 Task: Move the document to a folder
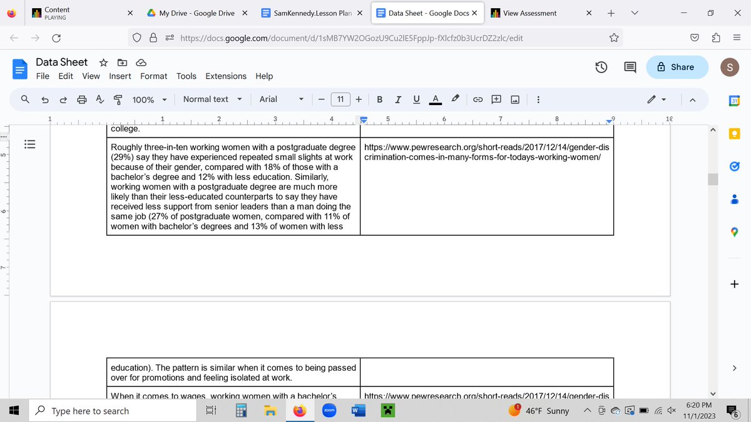click(x=122, y=62)
